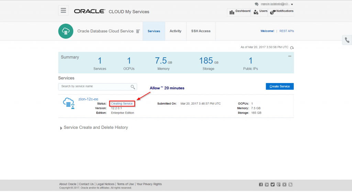
Task: Click the phone contact icon
Action: pyautogui.click(x=347, y=40)
